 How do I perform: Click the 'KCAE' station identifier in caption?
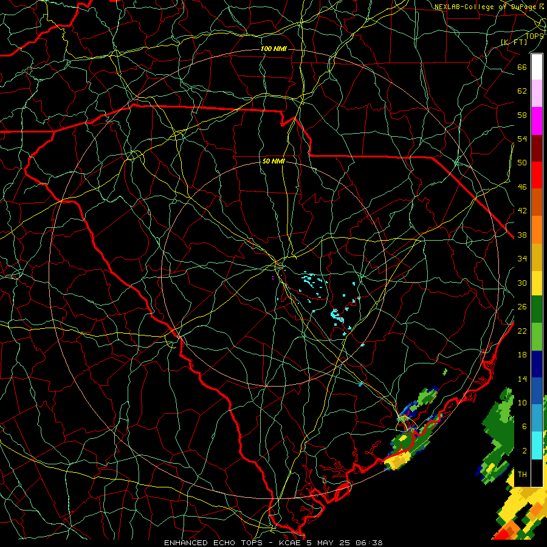(289, 543)
